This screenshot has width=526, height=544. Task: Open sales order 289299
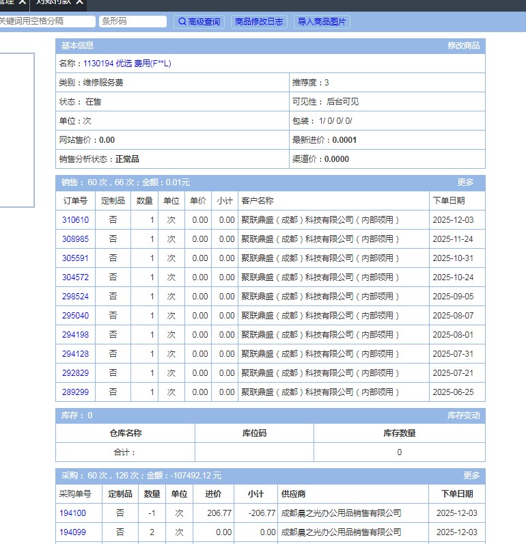pos(75,392)
